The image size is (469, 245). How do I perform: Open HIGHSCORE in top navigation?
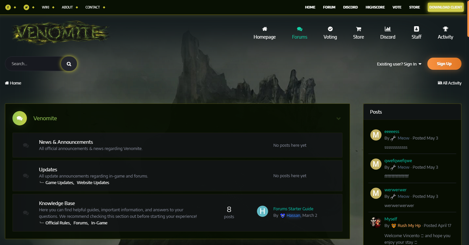pyautogui.click(x=375, y=7)
